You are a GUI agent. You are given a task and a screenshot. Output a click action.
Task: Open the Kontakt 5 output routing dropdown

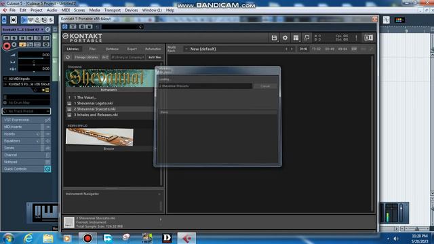pyautogui.click(x=26, y=84)
